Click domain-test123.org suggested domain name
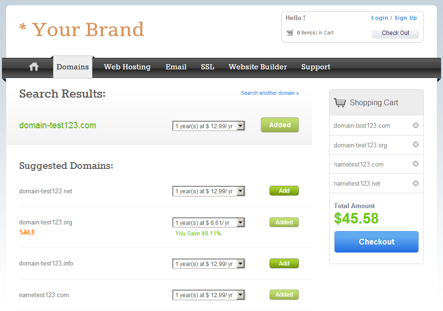Image resolution: width=443 pixels, height=311 pixels. pos(45,222)
